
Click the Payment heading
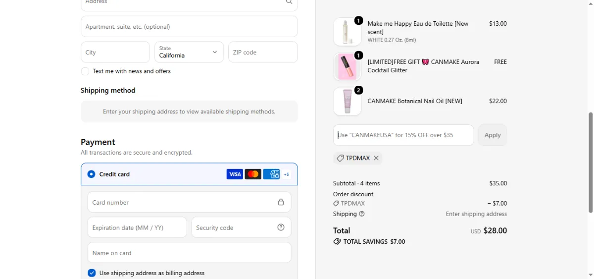98,142
